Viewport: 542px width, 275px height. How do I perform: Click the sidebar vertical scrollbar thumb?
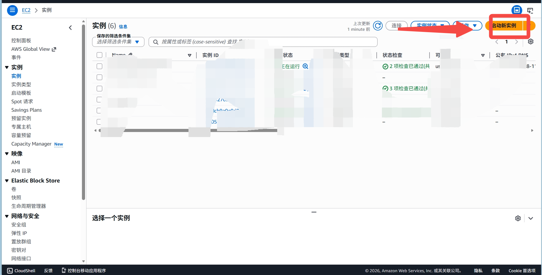83,112
